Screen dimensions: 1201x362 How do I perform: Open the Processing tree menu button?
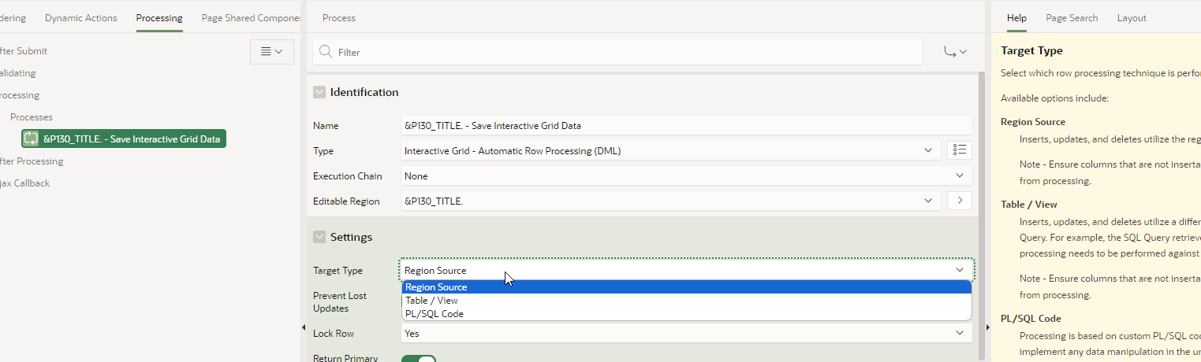pyautogui.click(x=271, y=51)
